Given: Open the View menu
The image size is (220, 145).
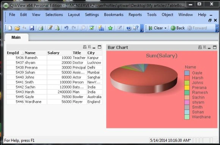Looking at the screenshot, I should [36, 15].
